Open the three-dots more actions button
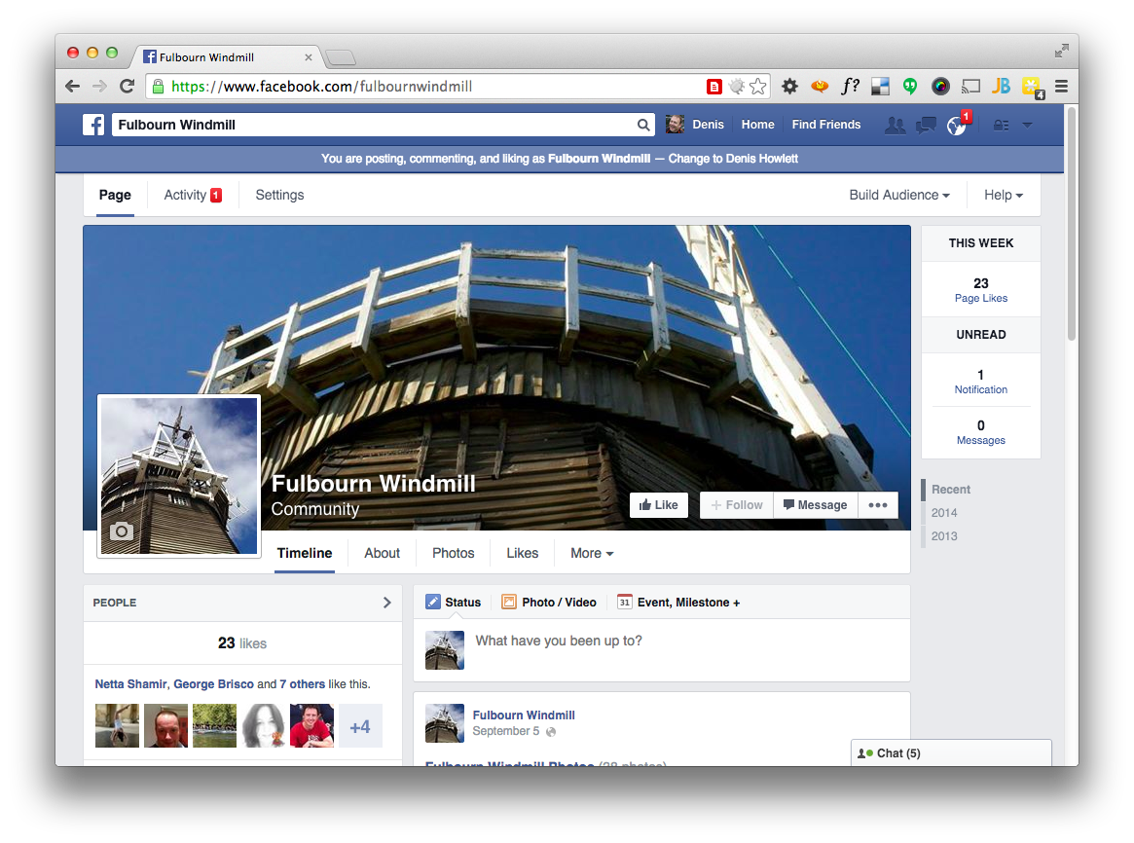 878,505
